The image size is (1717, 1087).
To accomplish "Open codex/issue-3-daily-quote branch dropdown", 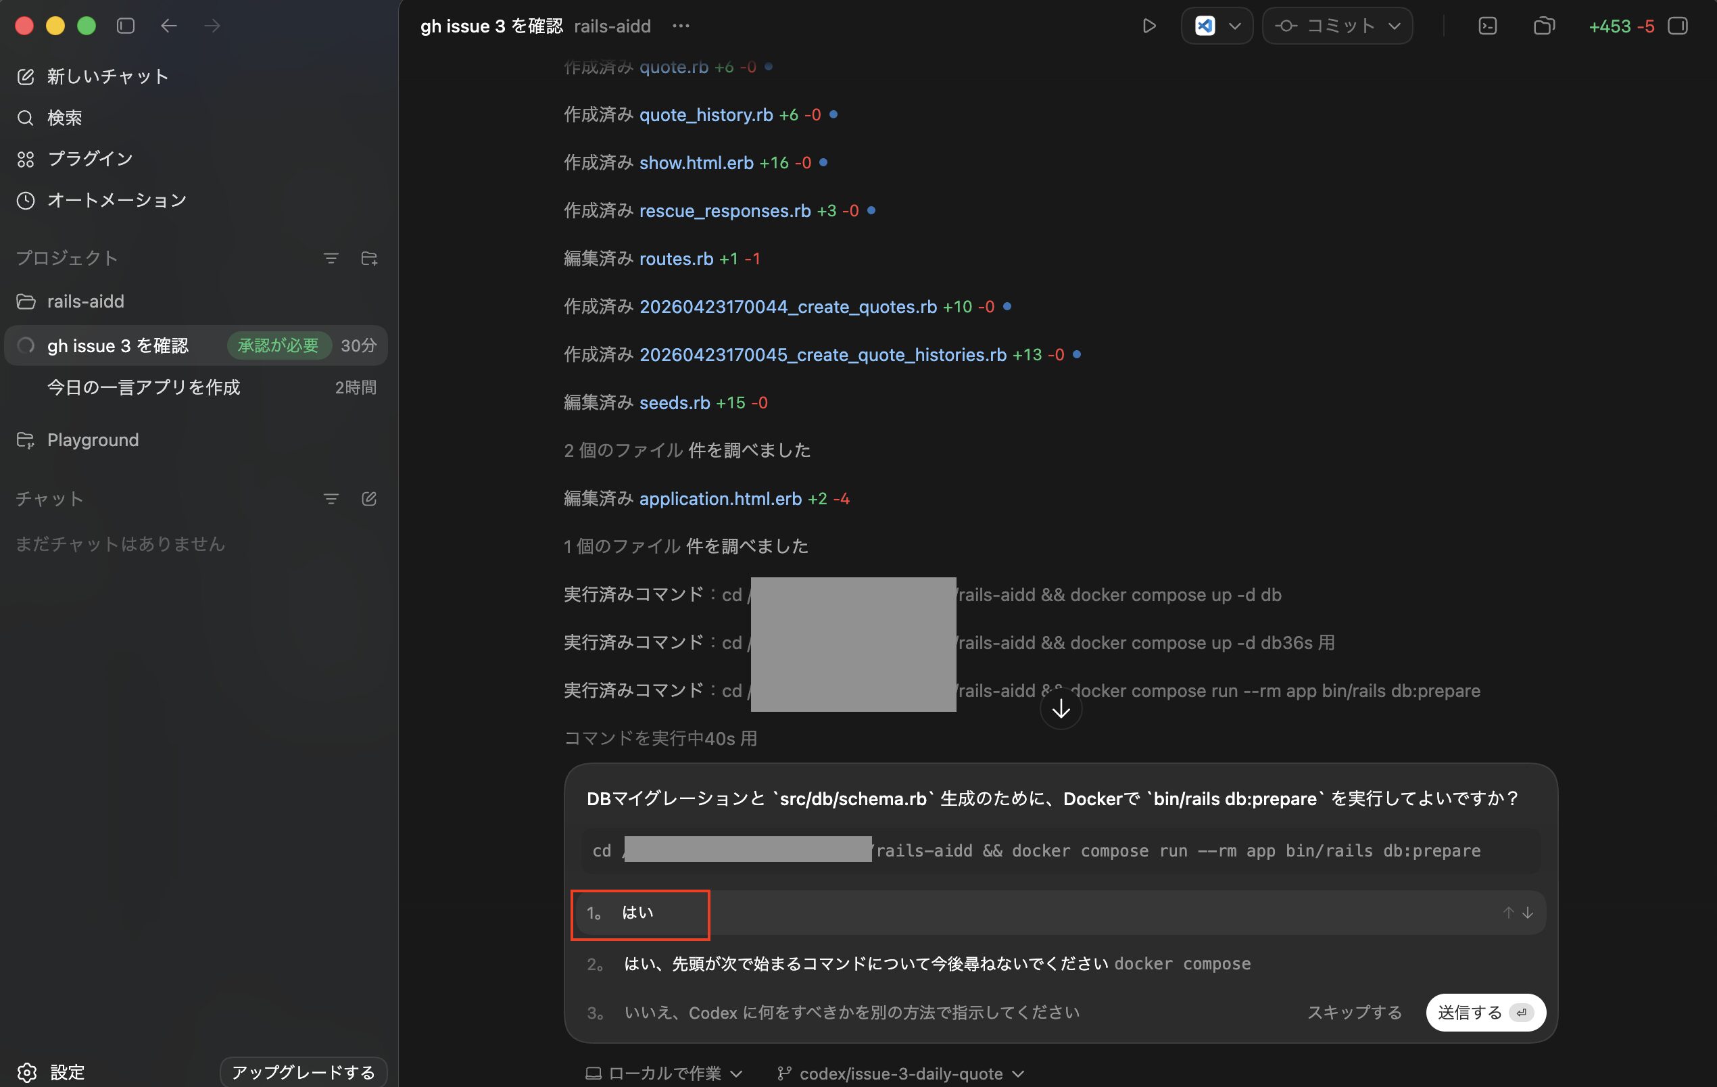I will pos(900,1073).
